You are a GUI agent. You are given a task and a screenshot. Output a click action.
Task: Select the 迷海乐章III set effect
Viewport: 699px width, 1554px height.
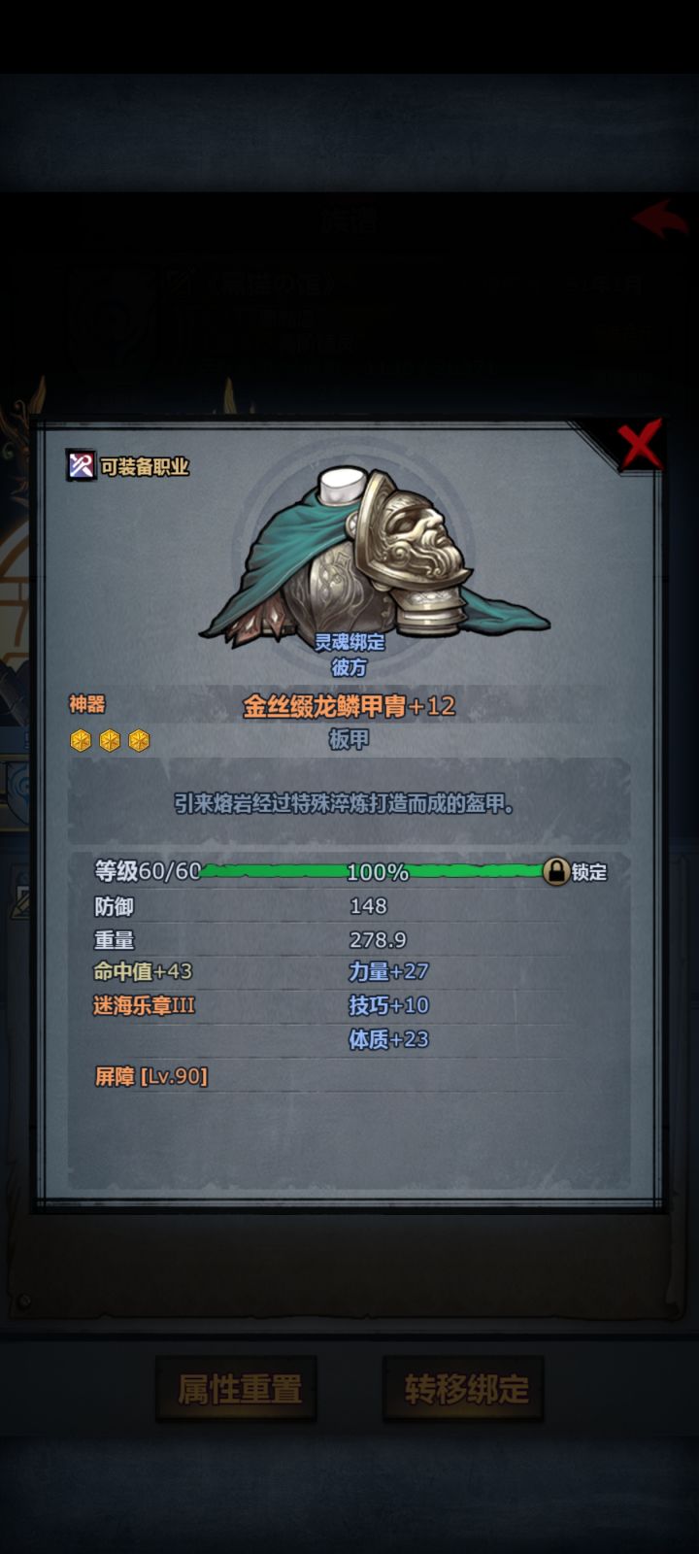(144, 1005)
